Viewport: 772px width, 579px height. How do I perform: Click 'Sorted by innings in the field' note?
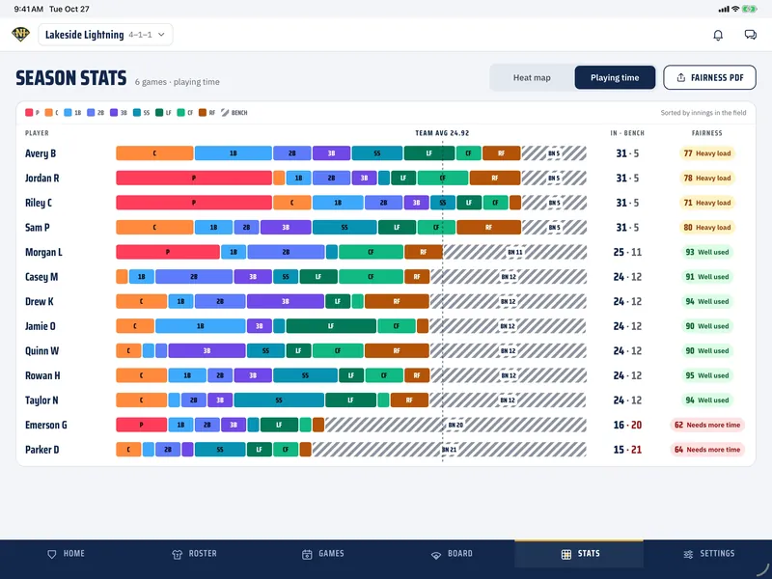coord(703,113)
